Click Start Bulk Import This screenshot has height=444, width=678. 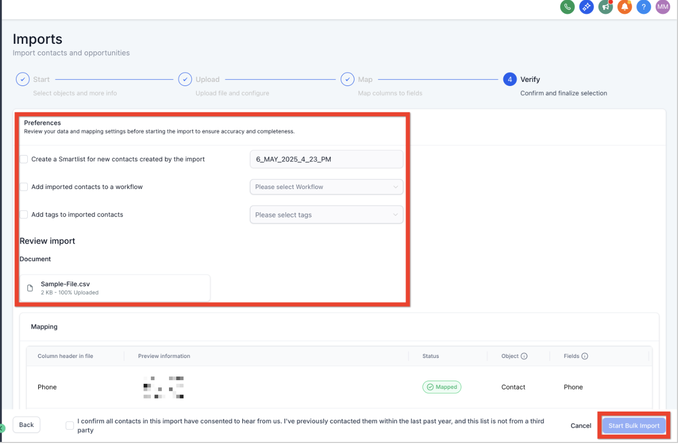pyautogui.click(x=634, y=425)
